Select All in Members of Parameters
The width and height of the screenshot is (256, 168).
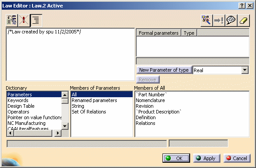102,95
